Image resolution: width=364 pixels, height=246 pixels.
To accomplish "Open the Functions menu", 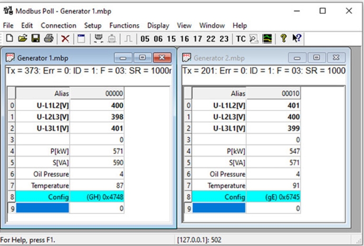I will [x=124, y=25].
